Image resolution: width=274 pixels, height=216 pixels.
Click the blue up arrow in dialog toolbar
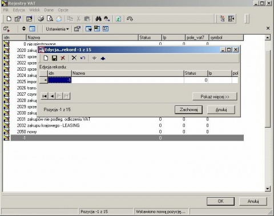coord(103,58)
